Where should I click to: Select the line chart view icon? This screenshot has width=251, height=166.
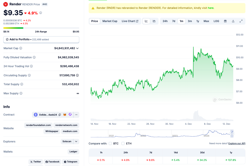pos(146,21)
